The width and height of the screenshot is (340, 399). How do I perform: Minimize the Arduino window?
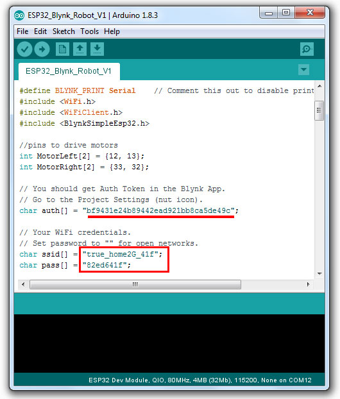coord(269,13)
